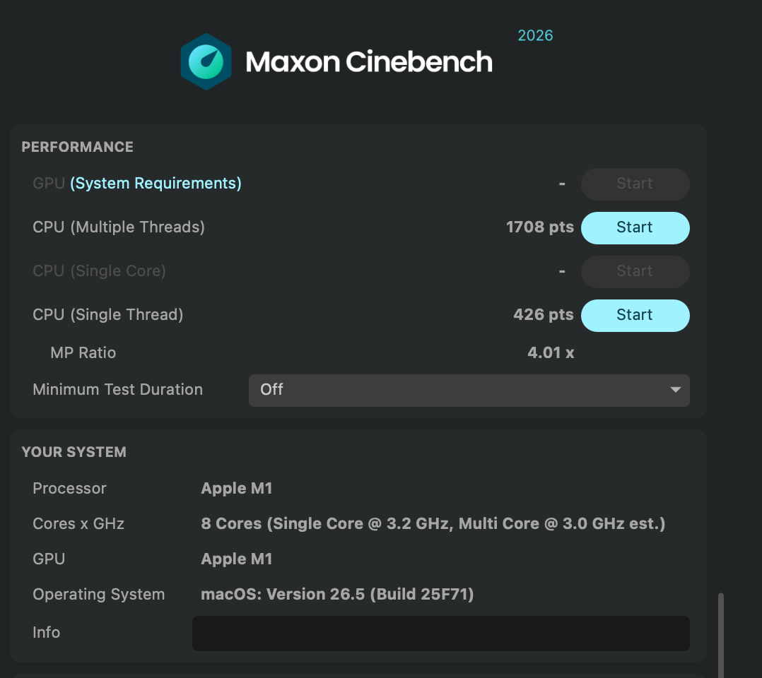Viewport: 762px width, 678px height.
Task: Start the CPU Single Thread benchmark
Action: tap(635, 315)
